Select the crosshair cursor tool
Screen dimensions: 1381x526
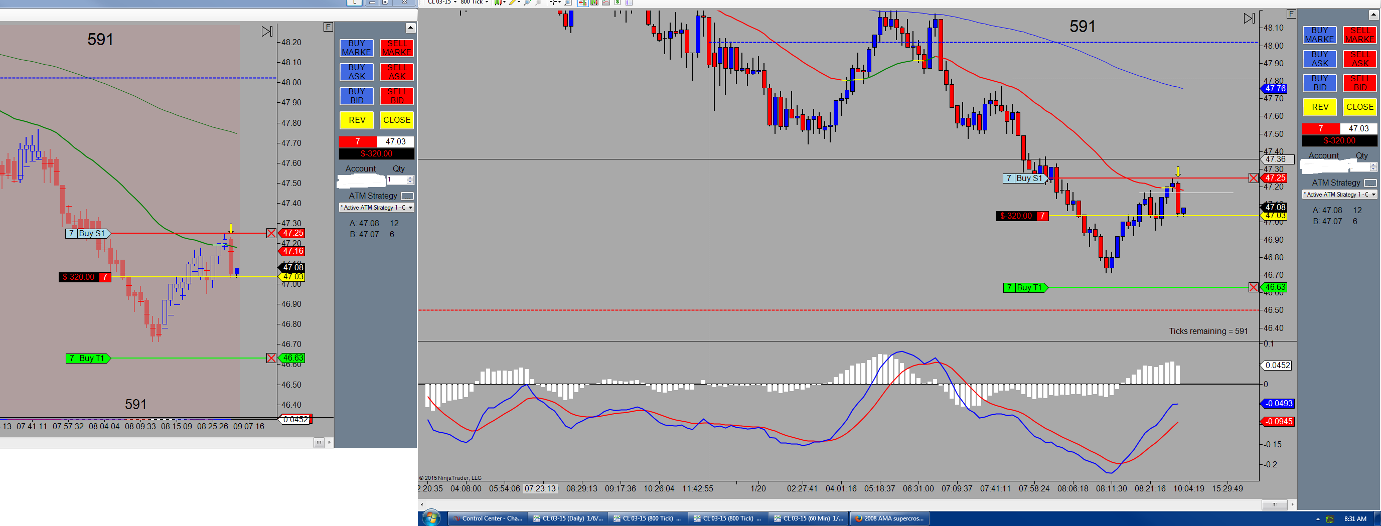pos(554,2)
